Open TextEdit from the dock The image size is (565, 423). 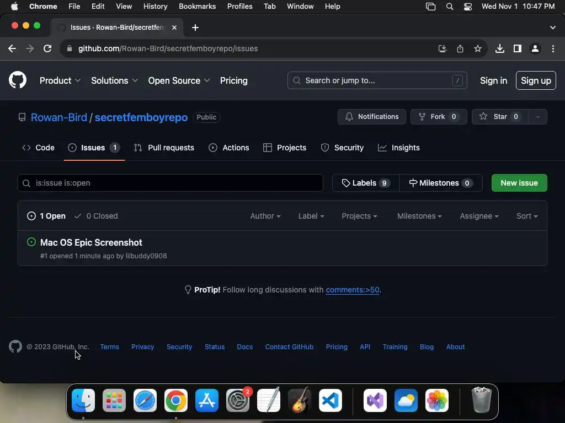269,400
